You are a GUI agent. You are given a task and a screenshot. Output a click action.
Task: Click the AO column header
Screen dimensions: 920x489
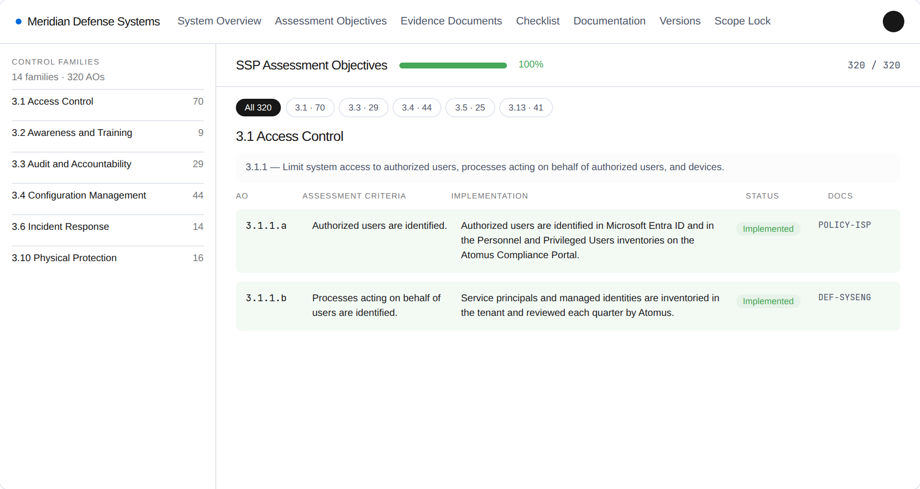pos(242,196)
